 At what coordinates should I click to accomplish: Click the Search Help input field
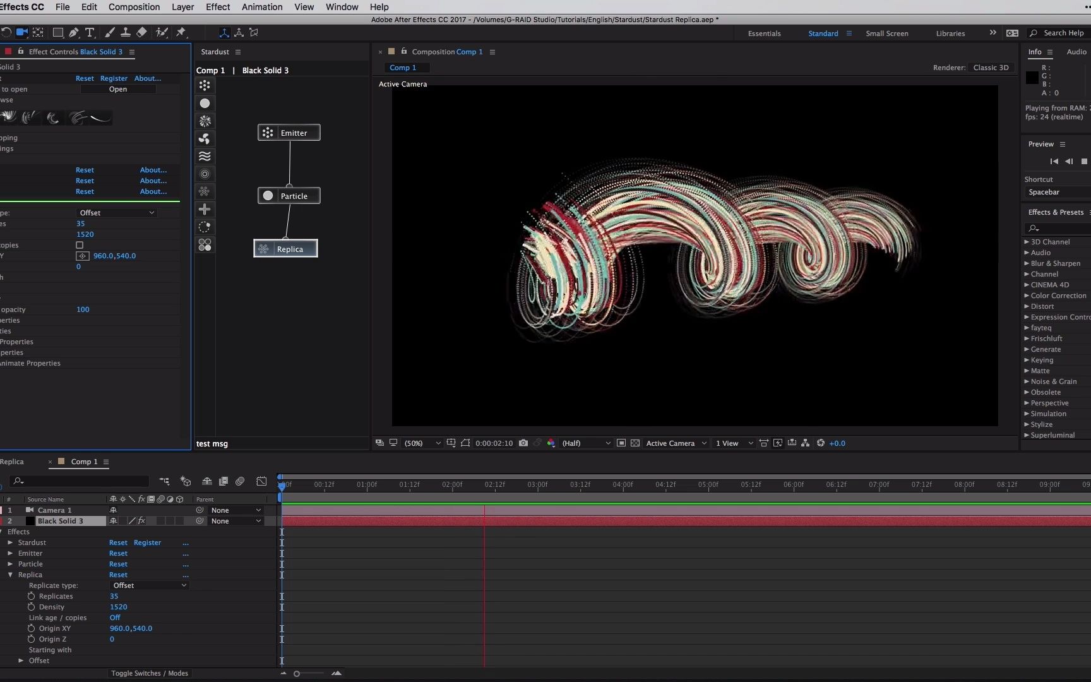pyautogui.click(x=1063, y=33)
